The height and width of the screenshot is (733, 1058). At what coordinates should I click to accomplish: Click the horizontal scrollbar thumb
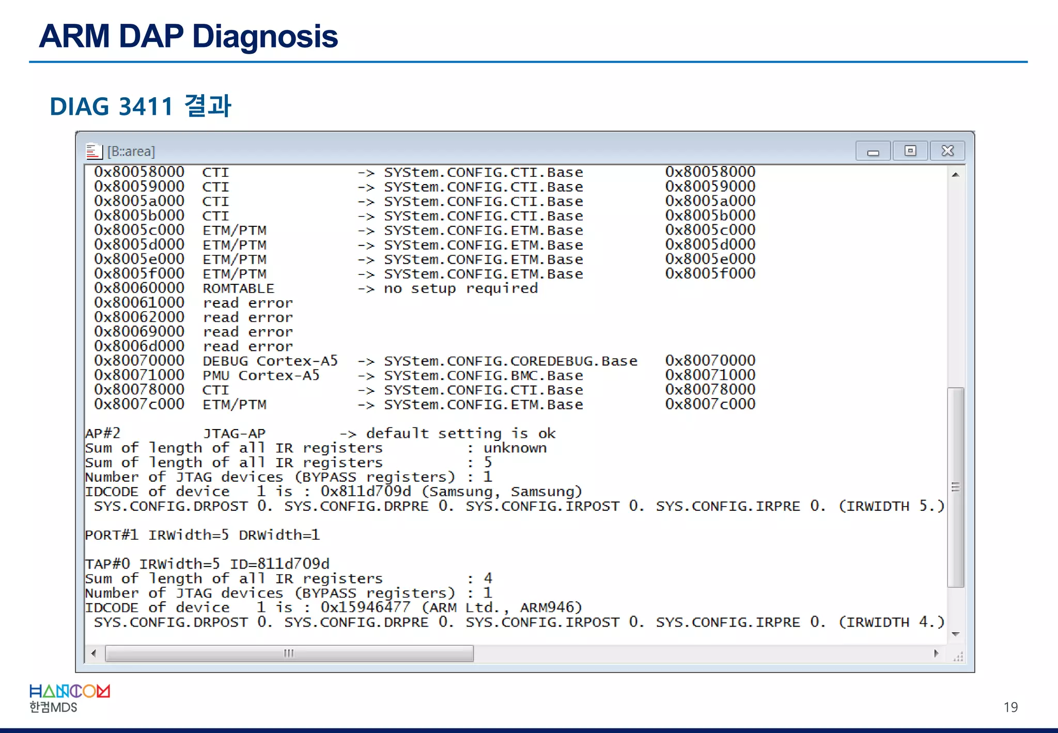pos(289,653)
